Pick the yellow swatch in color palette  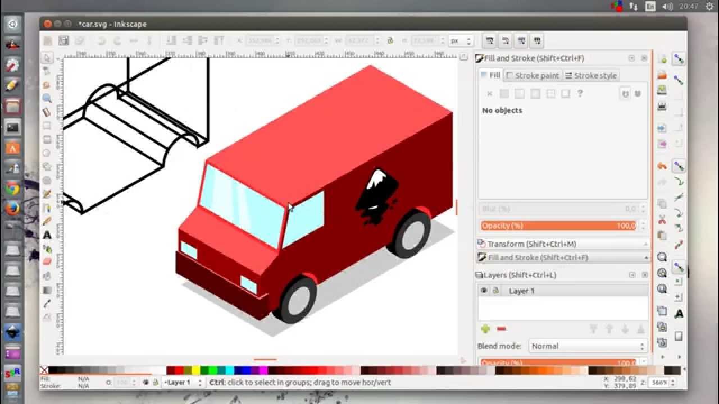[195, 370]
